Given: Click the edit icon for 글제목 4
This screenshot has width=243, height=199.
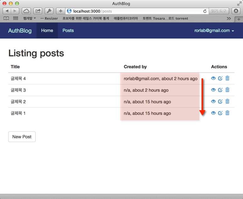Looking at the screenshot, I should [x=220, y=78].
